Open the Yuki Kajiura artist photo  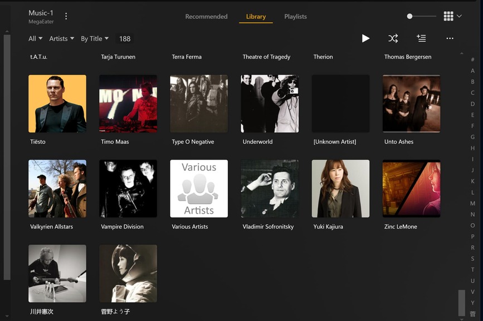(340, 189)
